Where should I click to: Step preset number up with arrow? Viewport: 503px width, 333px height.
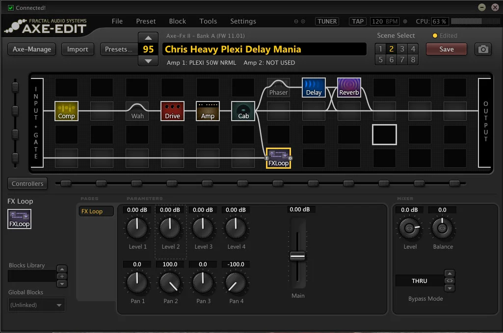click(x=148, y=38)
